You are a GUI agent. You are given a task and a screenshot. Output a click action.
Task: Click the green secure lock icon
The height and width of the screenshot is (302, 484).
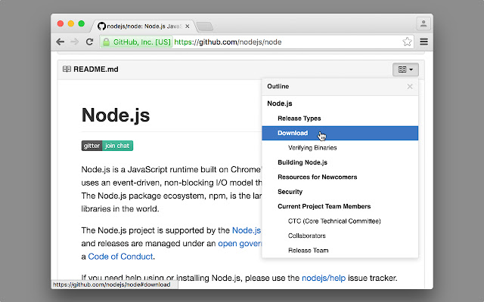click(107, 42)
